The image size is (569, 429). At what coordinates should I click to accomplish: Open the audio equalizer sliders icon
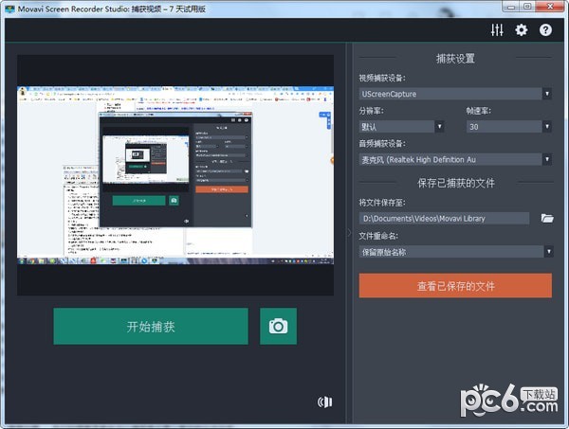(497, 30)
